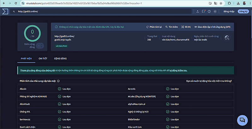Switch to the PHÁT HIỆN tab
This screenshot has height=129, width=252.
point(26,59)
